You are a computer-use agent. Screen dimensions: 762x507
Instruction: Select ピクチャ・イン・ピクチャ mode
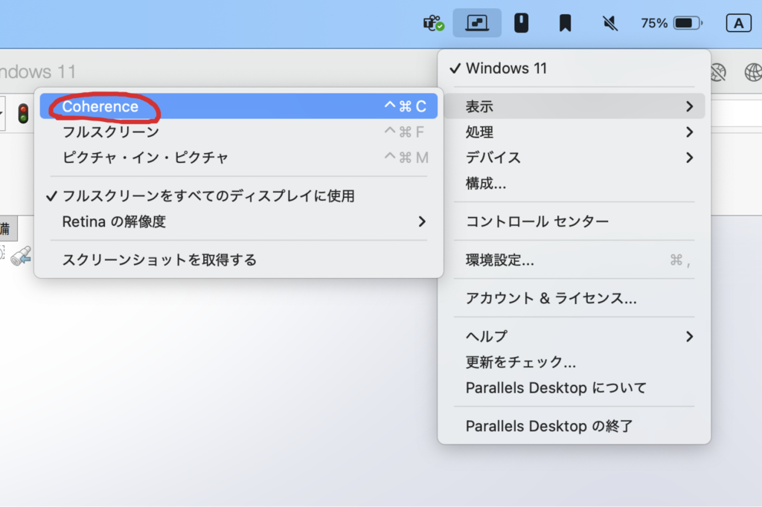pyautogui.click(x=239, y=158)
